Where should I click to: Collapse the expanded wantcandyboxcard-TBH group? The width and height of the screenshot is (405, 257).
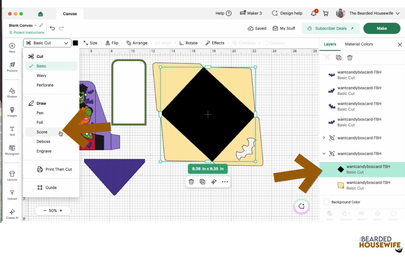[x=324, y=153]
